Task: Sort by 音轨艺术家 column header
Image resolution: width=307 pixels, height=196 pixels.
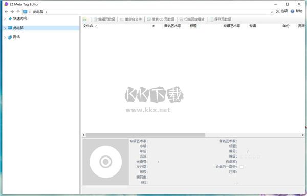Action: [x=172, y=26]
